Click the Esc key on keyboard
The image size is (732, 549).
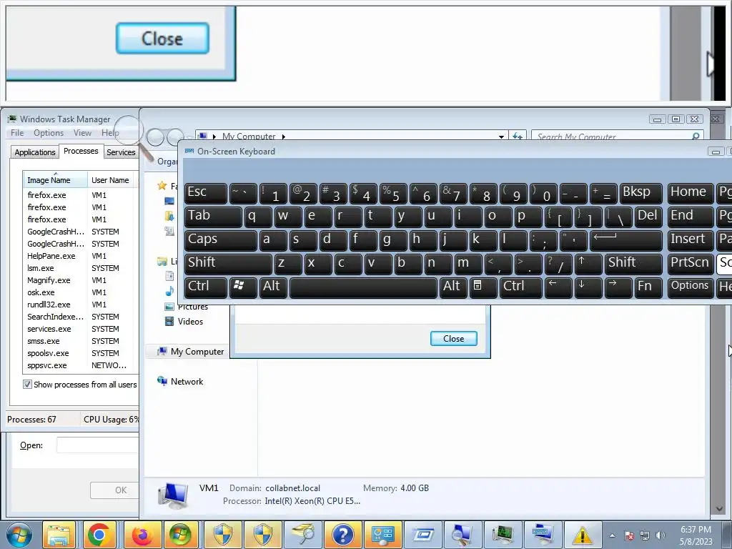pos(205,192)
